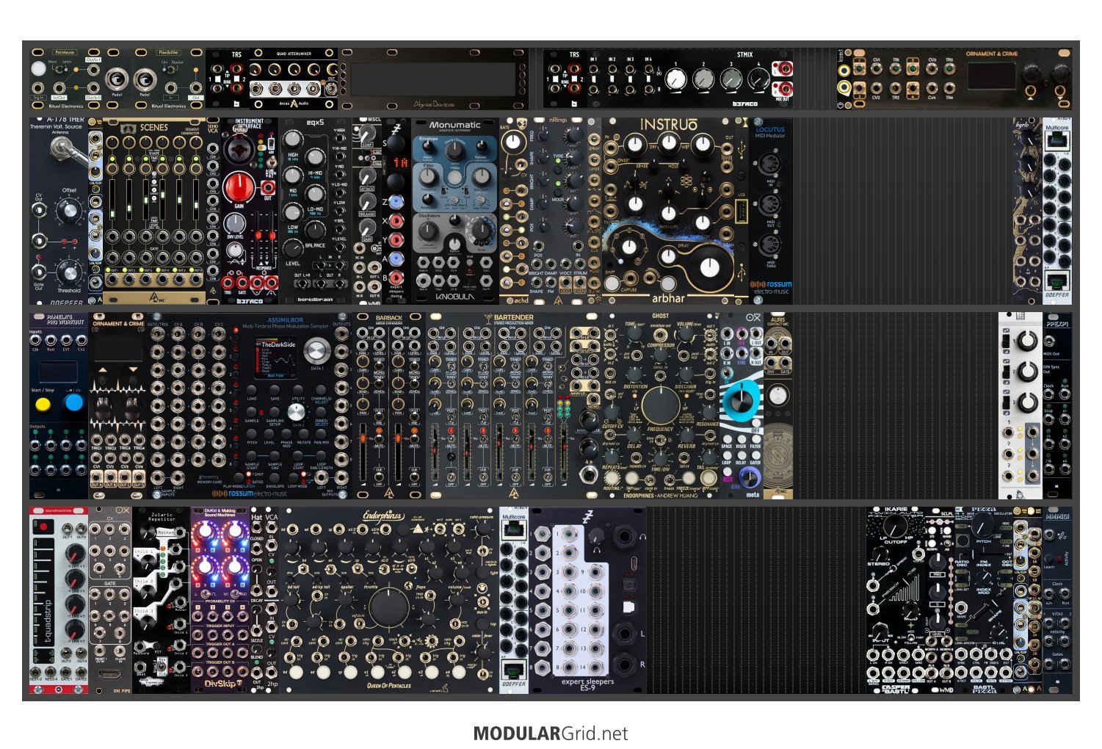Select the WMD MSCL compressor module
This screenshot has height=749, width=1102.
tap(367, 211)
